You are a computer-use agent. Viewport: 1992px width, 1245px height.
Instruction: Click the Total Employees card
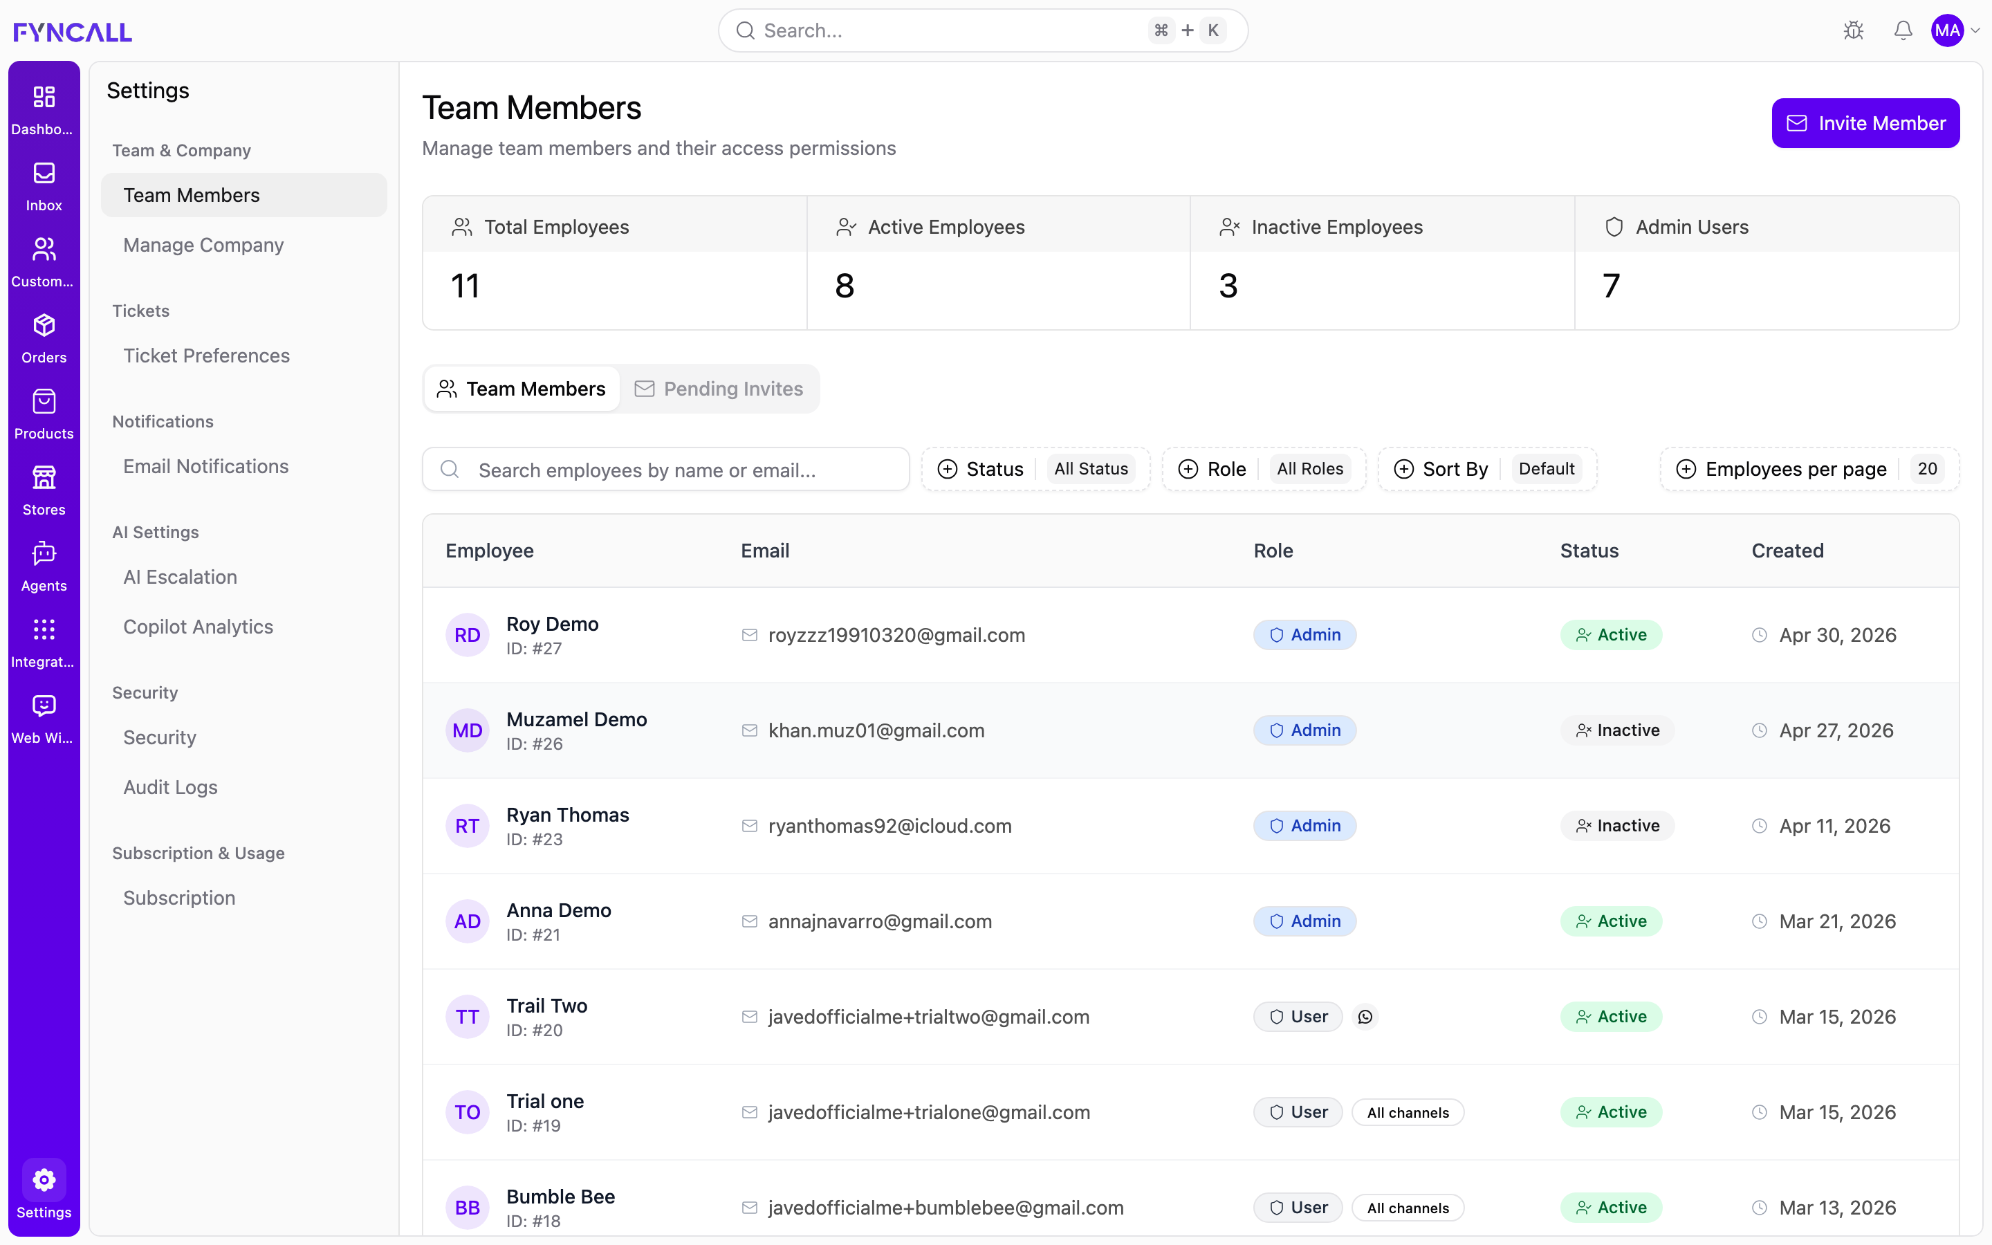pos(615,263)
